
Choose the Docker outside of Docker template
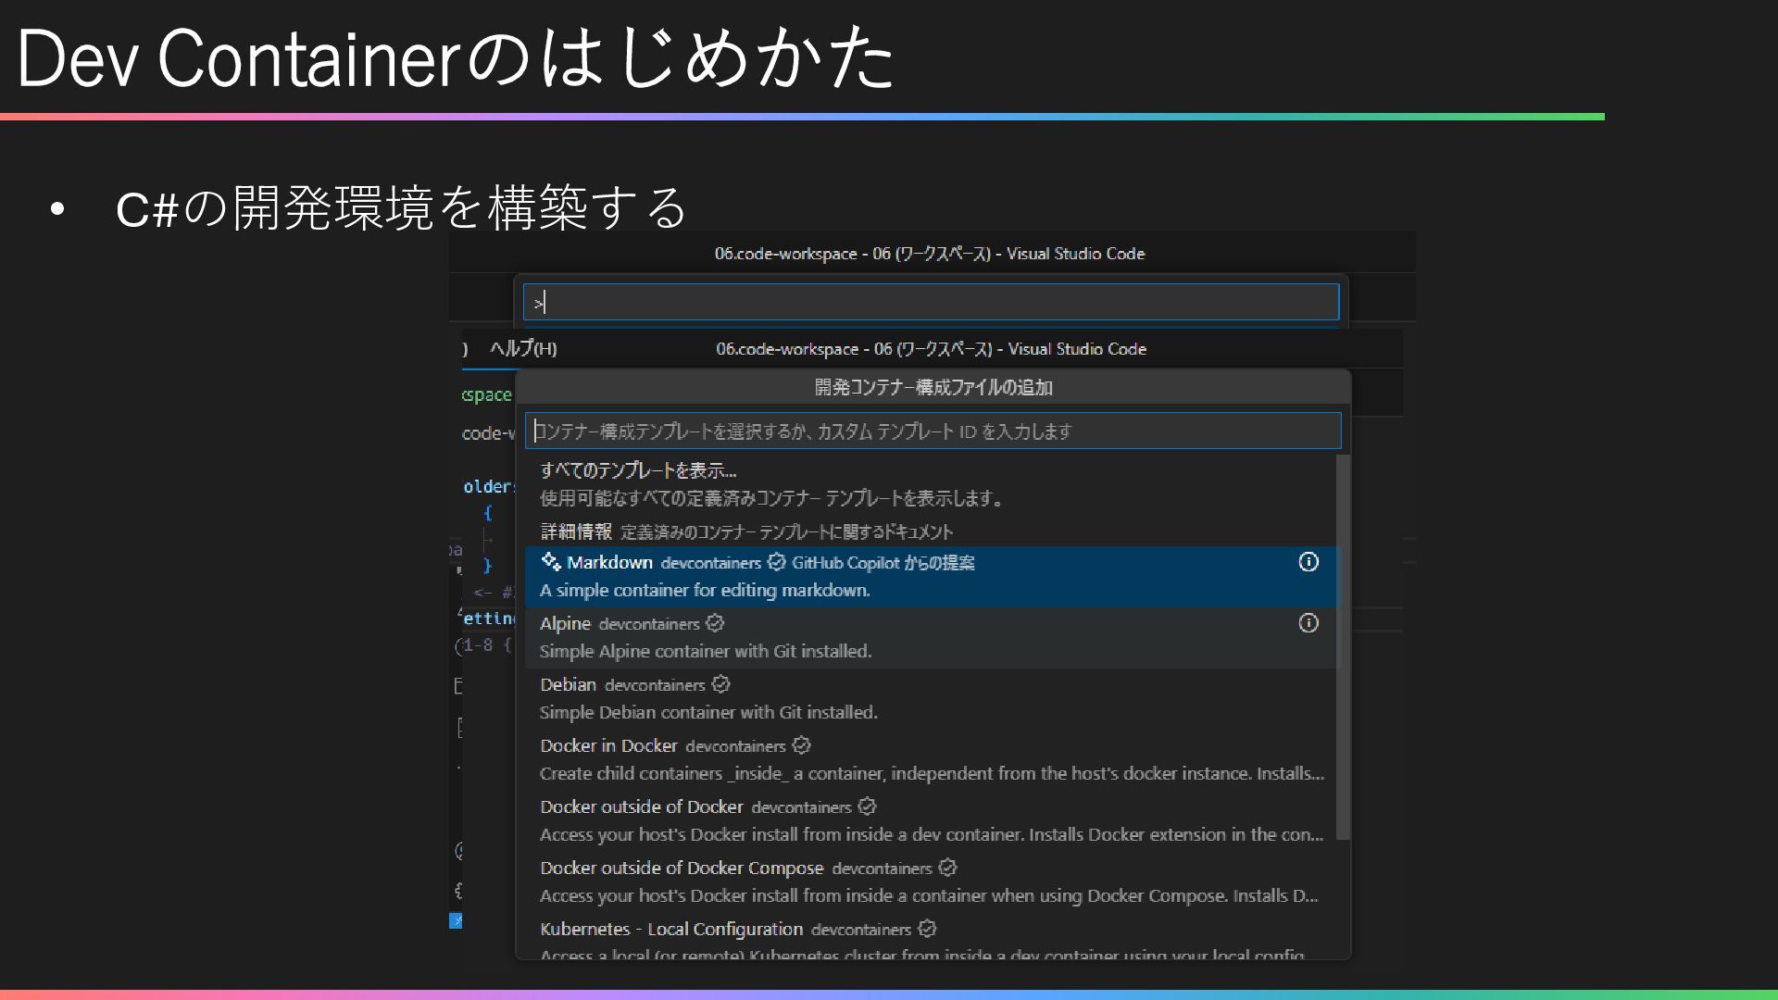931,821
